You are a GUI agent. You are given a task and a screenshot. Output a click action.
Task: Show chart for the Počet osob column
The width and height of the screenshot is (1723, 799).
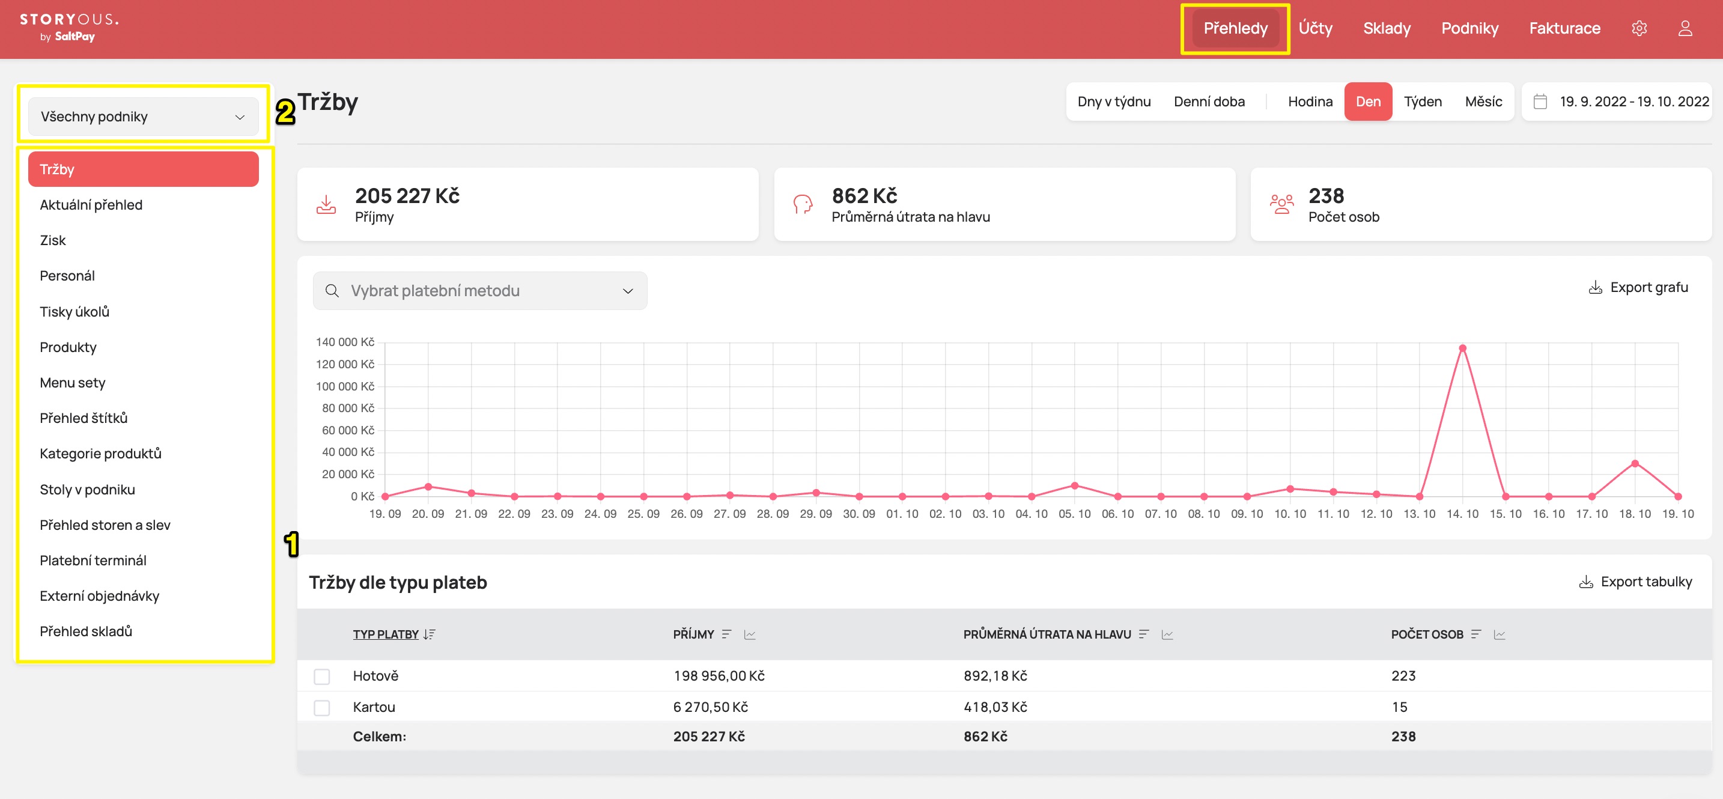1500,634
